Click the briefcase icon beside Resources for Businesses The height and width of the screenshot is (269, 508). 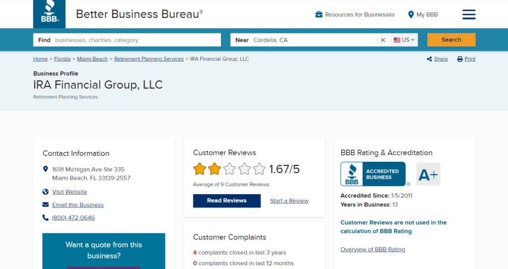[319, 14]
